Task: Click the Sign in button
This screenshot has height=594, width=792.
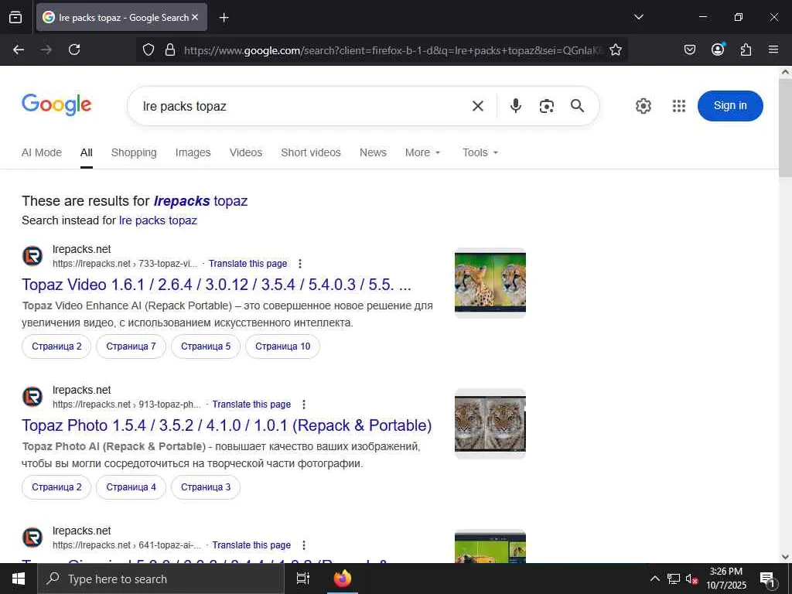Action: pos(730,105)
